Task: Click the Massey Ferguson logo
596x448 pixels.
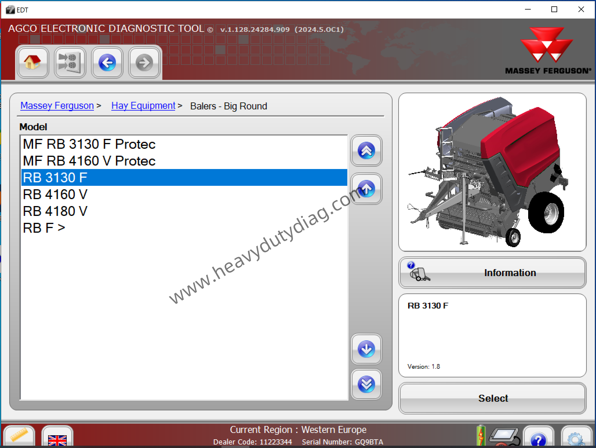Action: coord(547,51)
